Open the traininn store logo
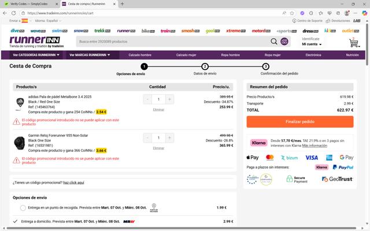 (168, 31)
